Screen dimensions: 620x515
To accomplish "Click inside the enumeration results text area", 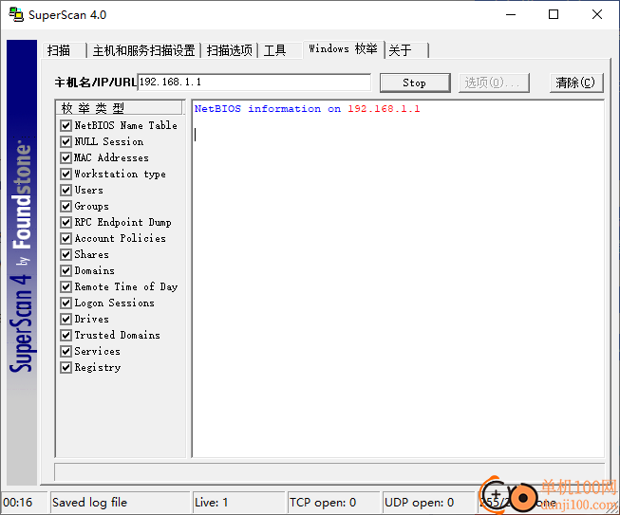I will 398,279.
